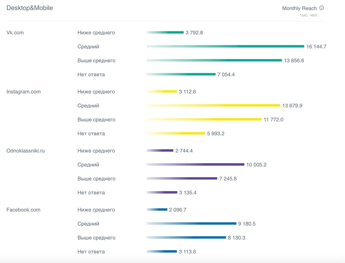Select the Vk.com site label
The width and height of the screenshot is (345, 263).
15,33
